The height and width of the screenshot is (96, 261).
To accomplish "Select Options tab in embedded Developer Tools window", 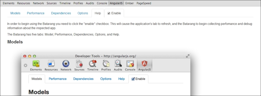I will coord(106,79).
